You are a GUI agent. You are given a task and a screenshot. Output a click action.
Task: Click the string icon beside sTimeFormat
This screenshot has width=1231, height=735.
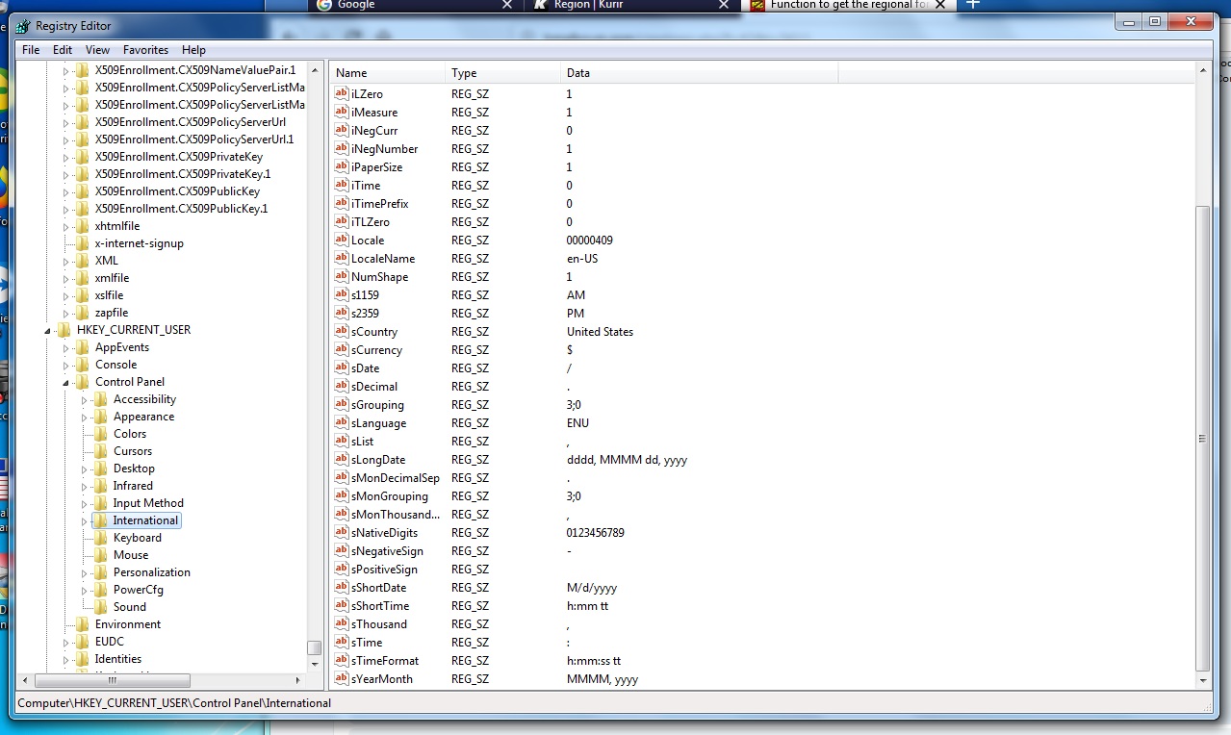[342, 661]
